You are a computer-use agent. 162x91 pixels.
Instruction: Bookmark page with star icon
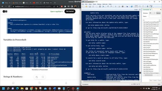pyautogui.click(x=57, y=6)
